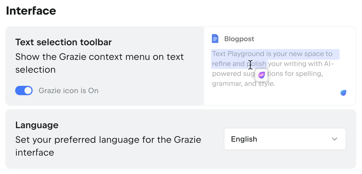Screen dimensions: 362x174
Task: Click the blue Grazie drop icon in preview corner
Action: (343, 93)
